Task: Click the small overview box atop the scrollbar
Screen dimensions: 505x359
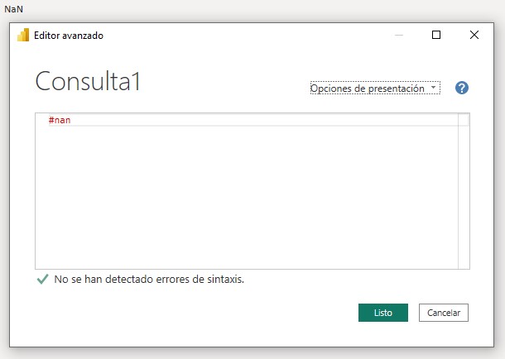Action: pos(464,120)
